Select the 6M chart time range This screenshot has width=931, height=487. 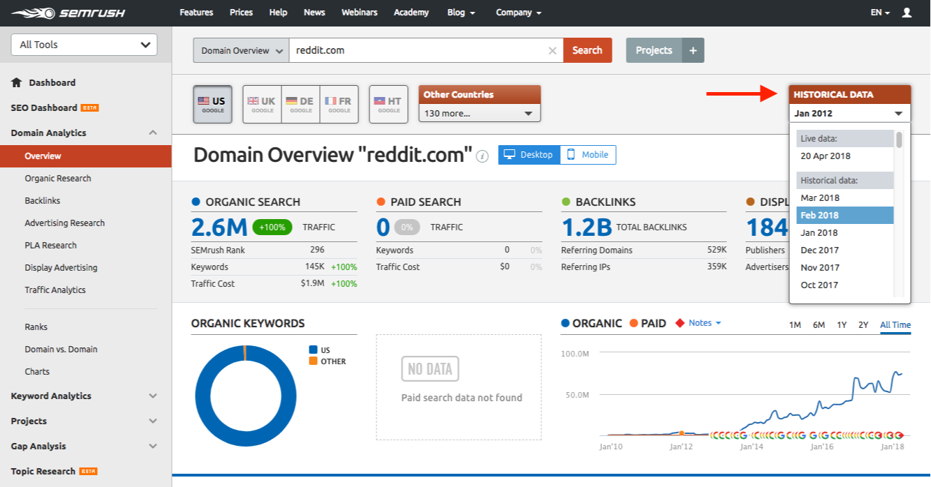[819, 324]
